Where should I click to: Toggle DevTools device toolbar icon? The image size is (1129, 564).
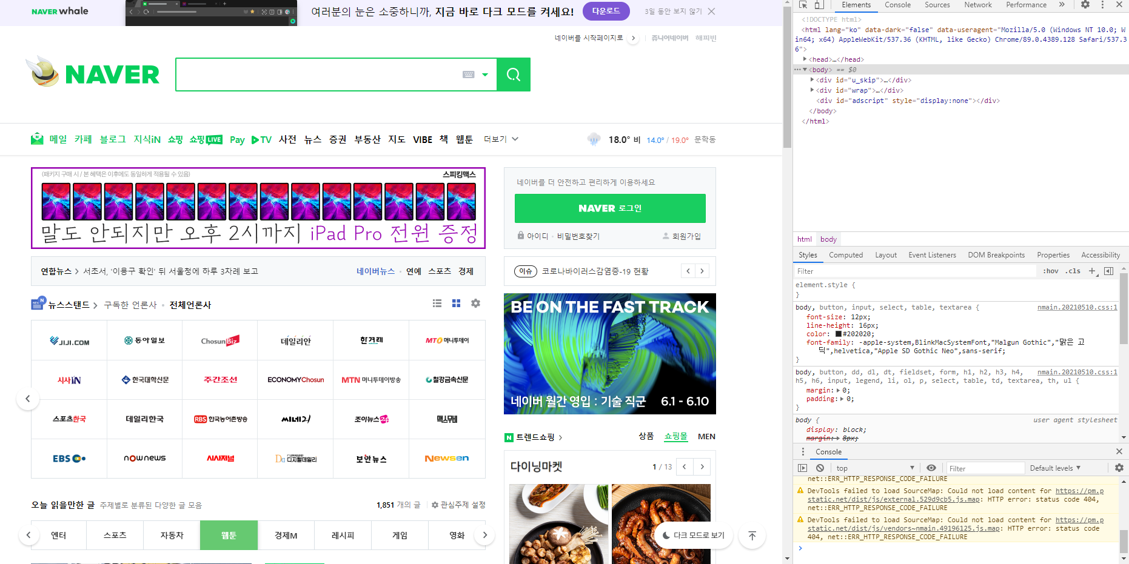pyautogui.click(x=819, y=5)
